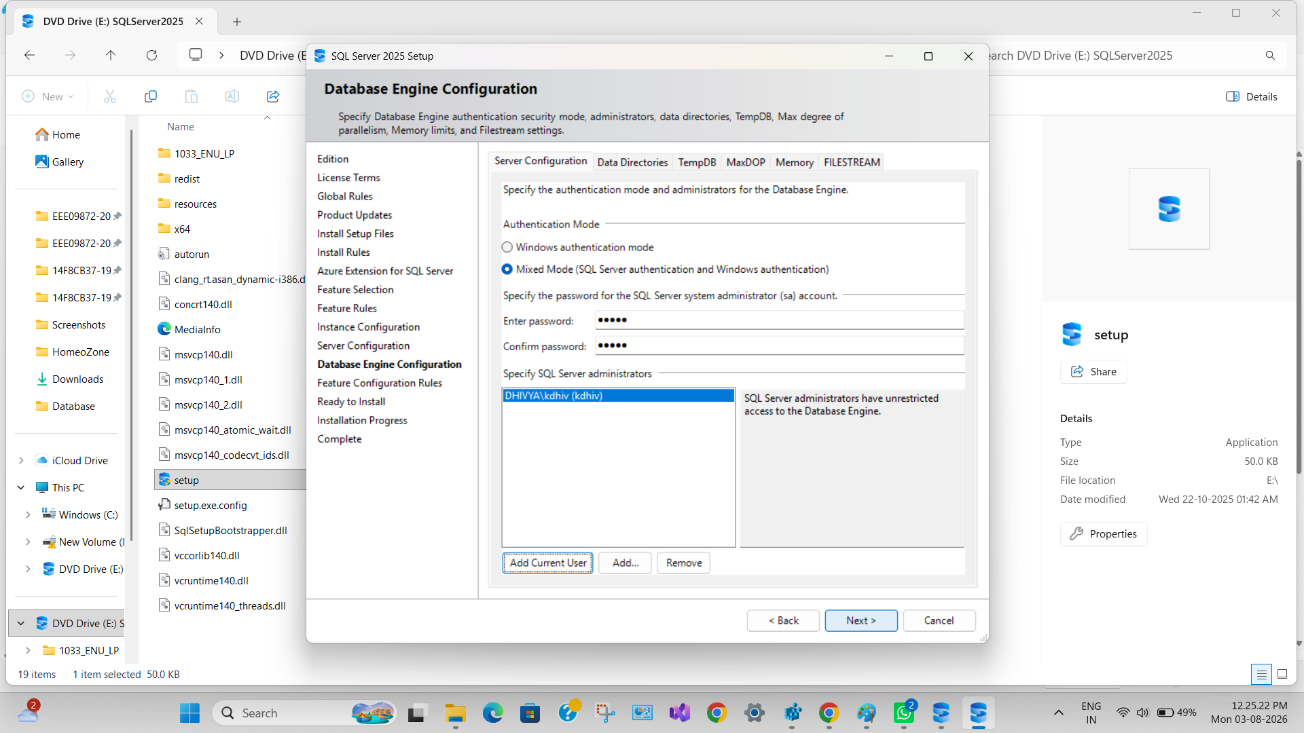The width and height of the screenshot is (1304, 733).
Task: Switch to the MaxDOP tab
Action: 746,162
